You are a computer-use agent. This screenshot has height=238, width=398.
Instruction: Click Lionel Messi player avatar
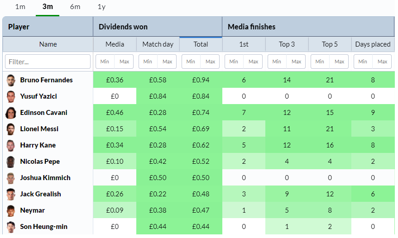11,129
